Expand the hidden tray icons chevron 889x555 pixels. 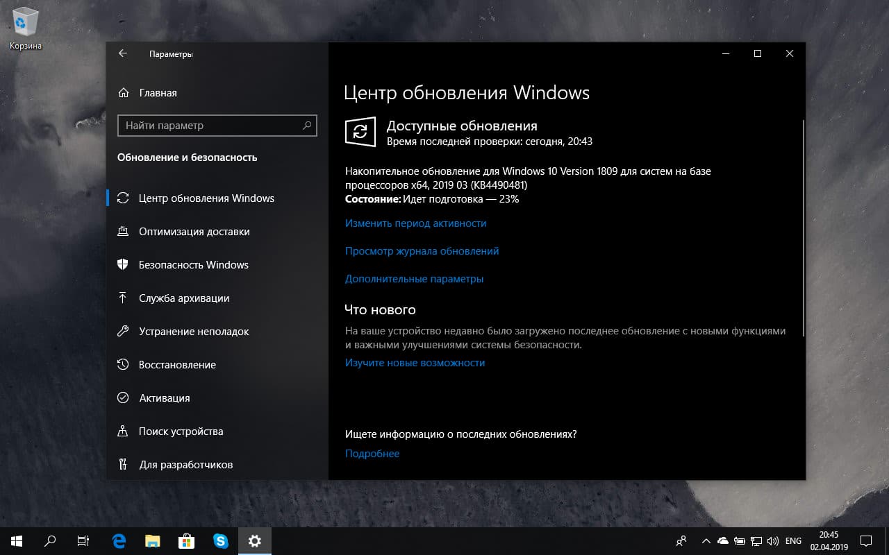point(706,540)
